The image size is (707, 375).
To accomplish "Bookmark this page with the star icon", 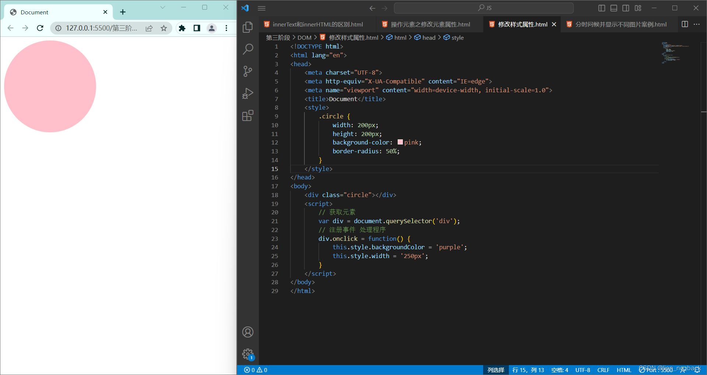I will (x=164, y=28).
